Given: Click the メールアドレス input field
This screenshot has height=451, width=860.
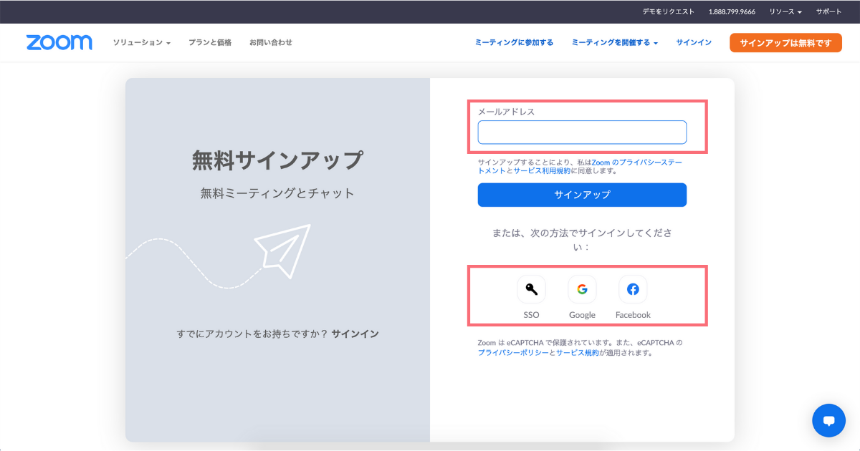Looking at the screenshot, I should [x=582, y=132].
